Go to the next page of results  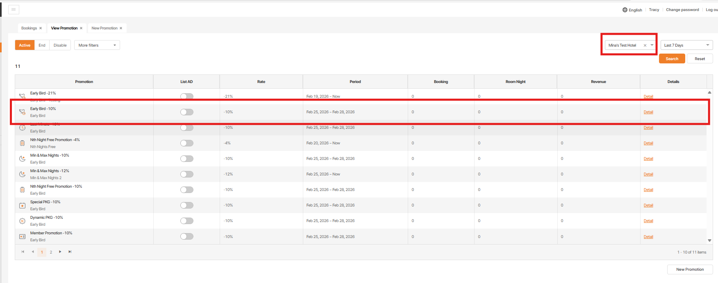(60, 252)
